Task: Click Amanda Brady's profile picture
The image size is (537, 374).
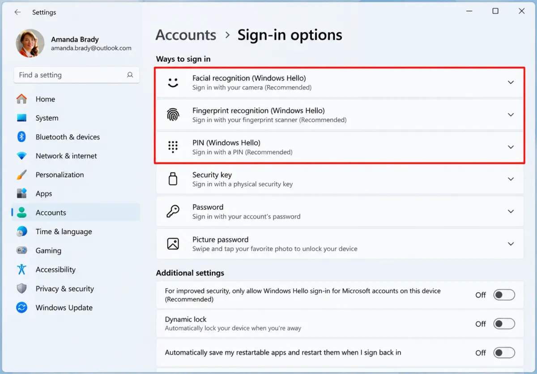Action: (x=30, y=43)
